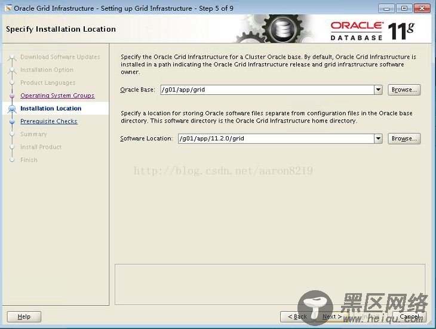Click Browse button next to Oracle Base
Viewport: 436px width, 329px height.
tap(404, 90)
